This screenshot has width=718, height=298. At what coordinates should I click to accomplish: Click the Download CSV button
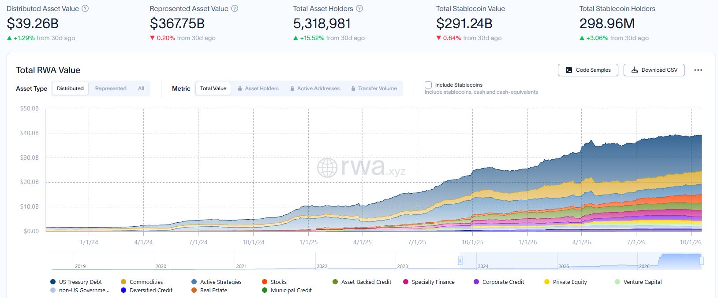point(654,70)
